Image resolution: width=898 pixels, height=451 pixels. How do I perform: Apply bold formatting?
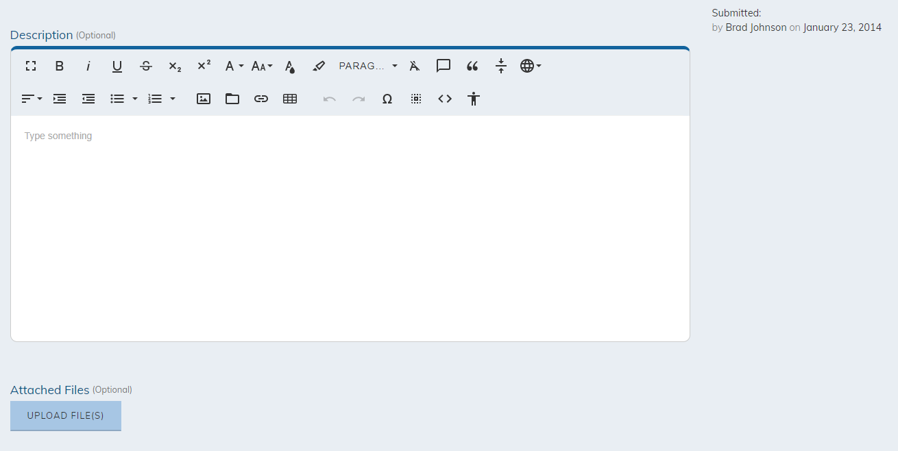tap(60, 66)
